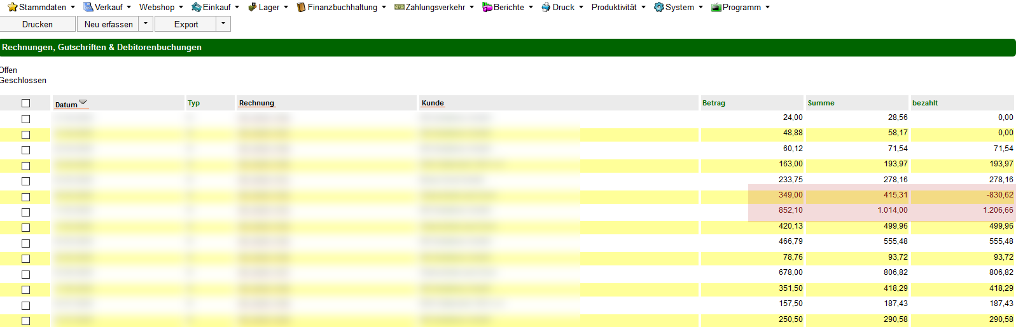This screenshot has width=1016, height=327.
Task: Click the Kunde column header link
Action: [433, 103]
